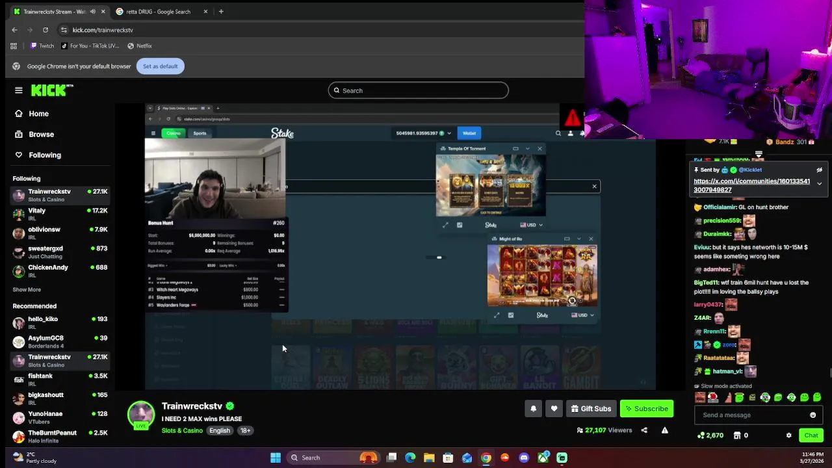Go back in browser
Viewport: 832px width, 468px height.
(14, 30)
